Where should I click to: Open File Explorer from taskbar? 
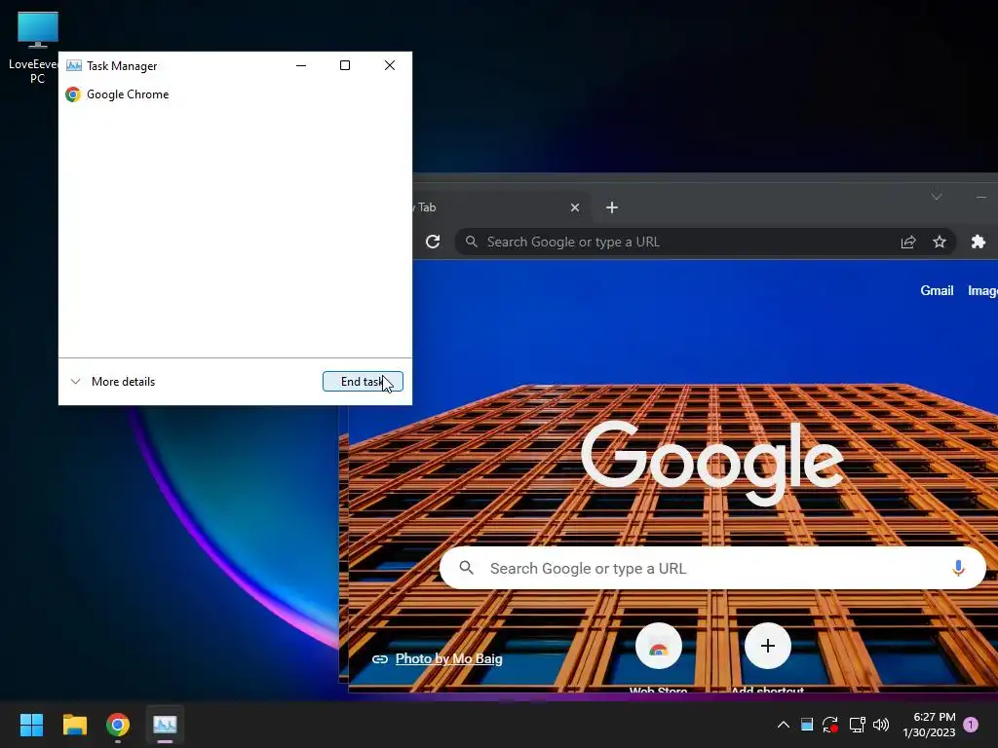[75, 725]
